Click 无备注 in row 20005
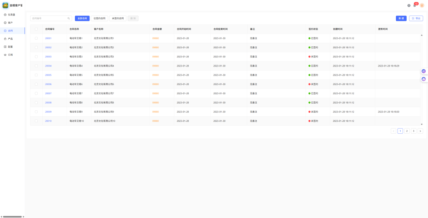This screenshot has height=218, width=428. tap(253, 75)
